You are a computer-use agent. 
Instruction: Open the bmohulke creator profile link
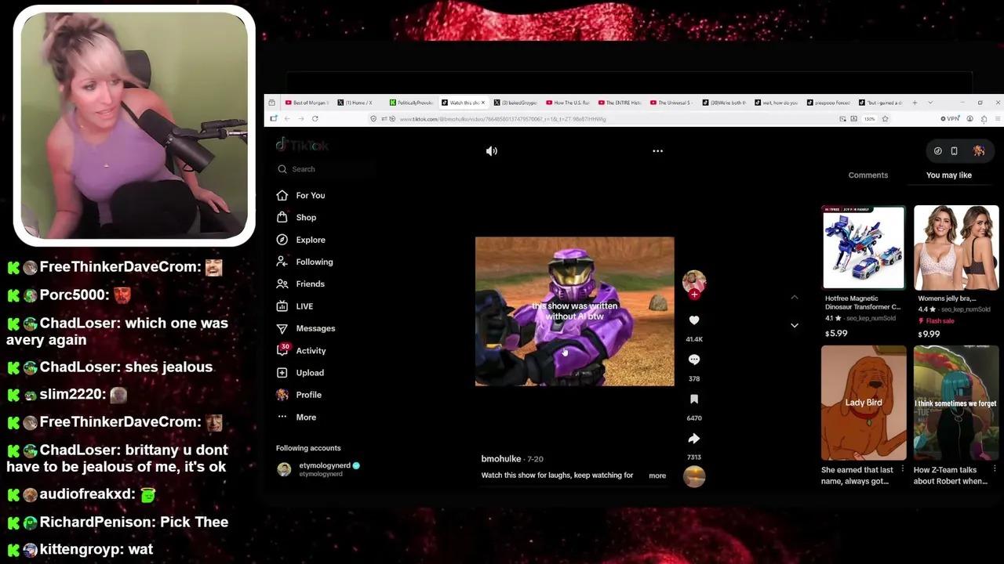501,459
